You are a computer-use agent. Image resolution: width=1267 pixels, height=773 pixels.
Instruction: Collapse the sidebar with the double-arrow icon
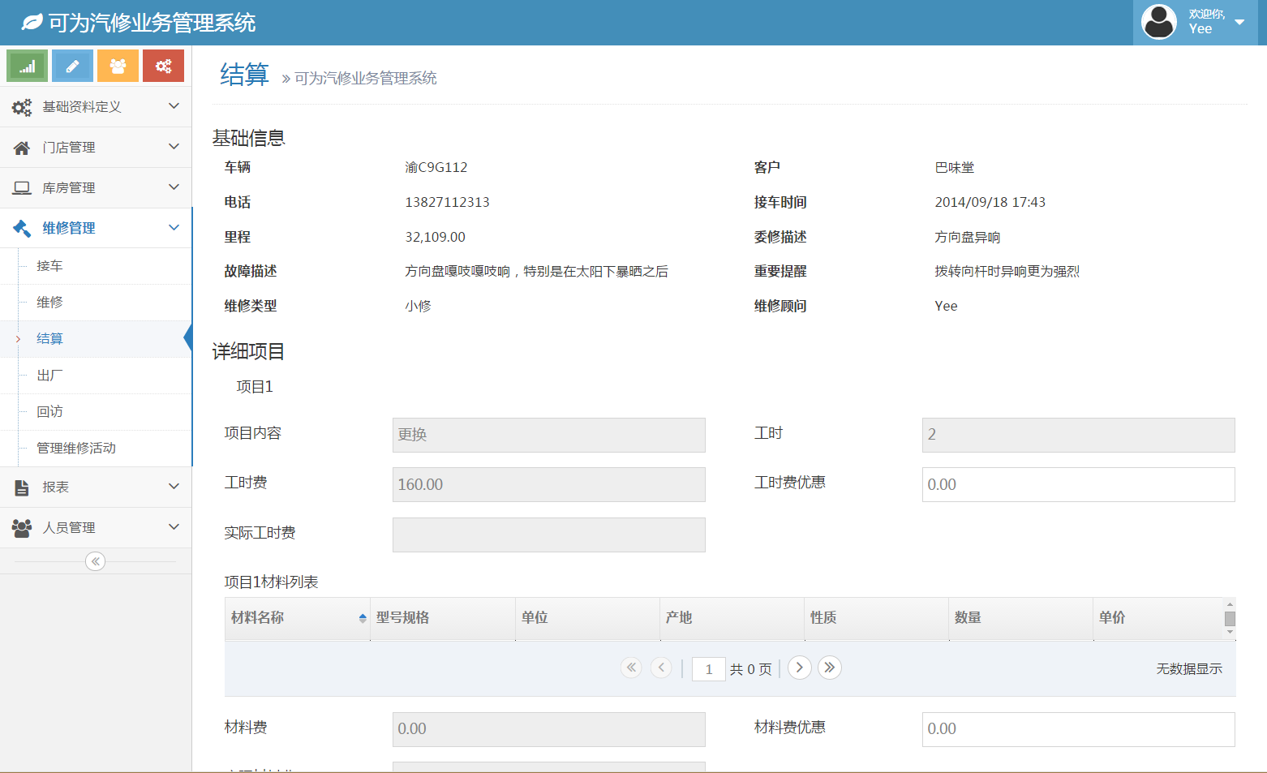click(95, 561)
